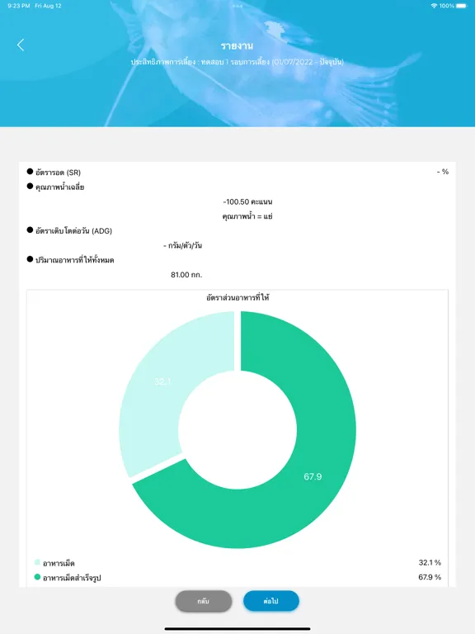The image size is (475, 634).
Task: Tap the battery status icon
Action: coord(462,6)
